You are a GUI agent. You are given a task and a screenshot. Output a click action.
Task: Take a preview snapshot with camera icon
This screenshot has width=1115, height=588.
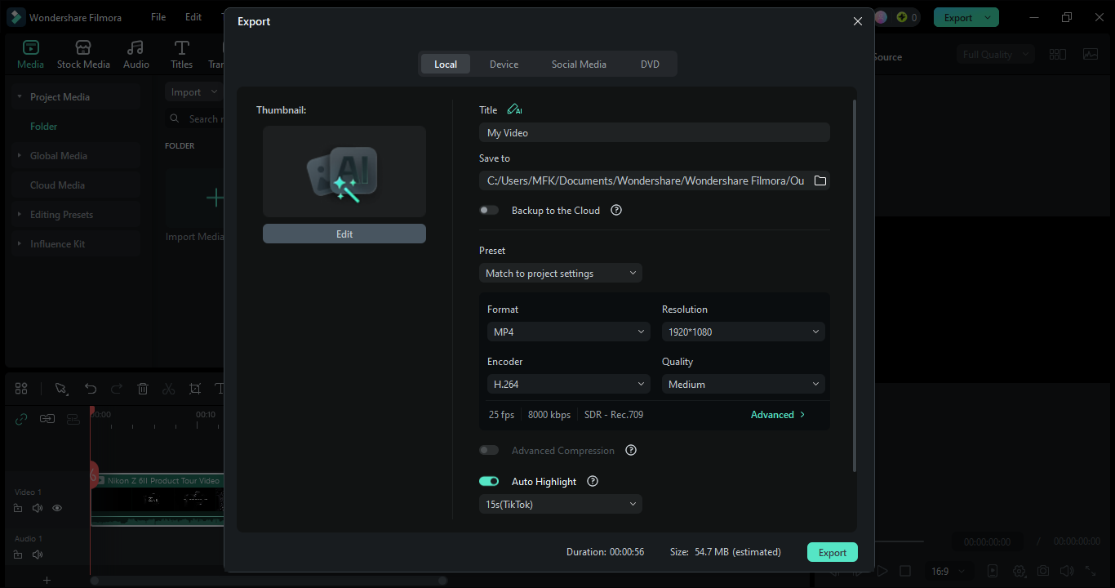pos(1043,571)
